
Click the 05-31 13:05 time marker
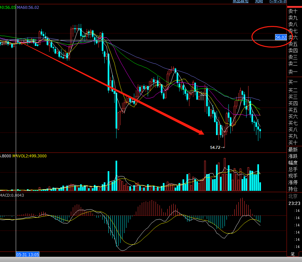pyautogui.click(x=28, y=254)
